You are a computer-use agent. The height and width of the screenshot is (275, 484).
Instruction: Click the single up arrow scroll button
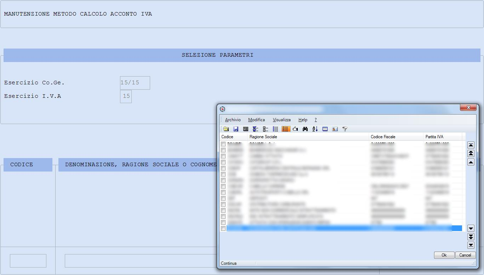[x=471, y=162]
